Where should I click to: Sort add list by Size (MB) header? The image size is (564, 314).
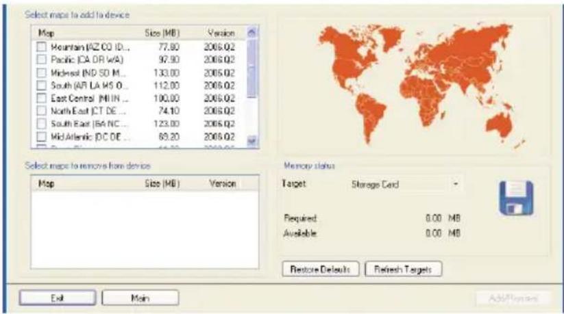[x=162, y=33]
